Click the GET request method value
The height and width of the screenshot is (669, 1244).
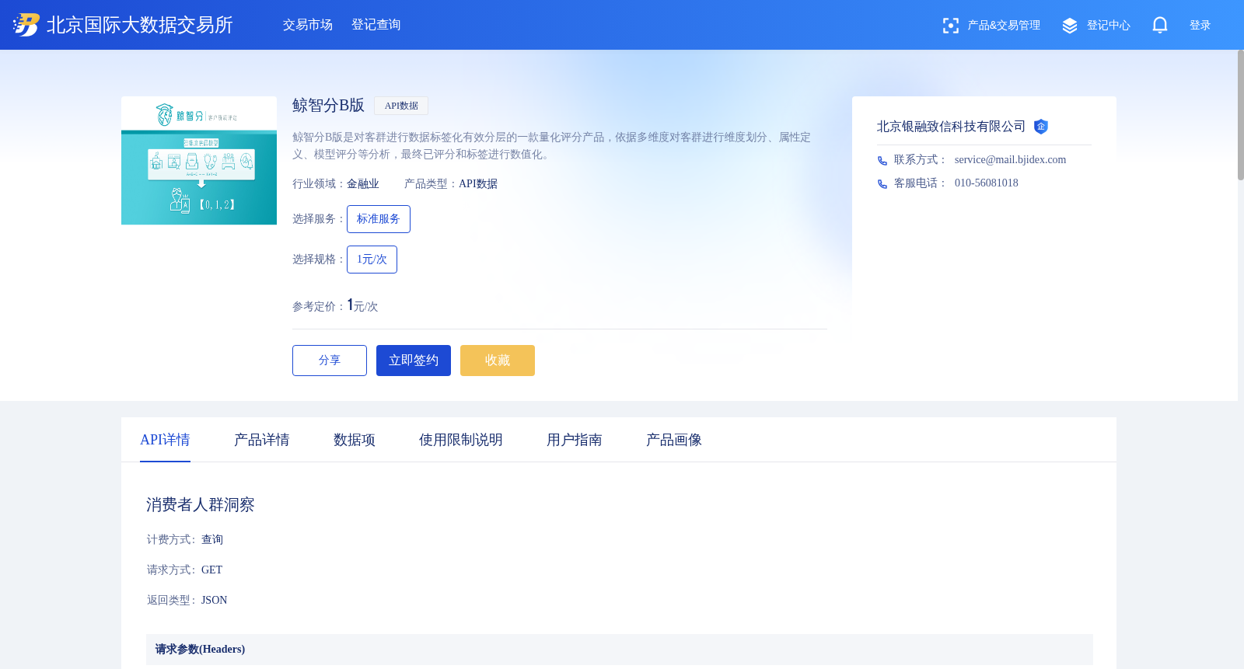click(211, 570)
